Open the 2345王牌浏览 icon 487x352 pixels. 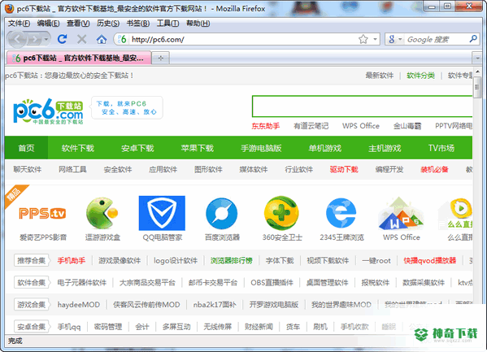pyautogui.click(x=341, y=213)
